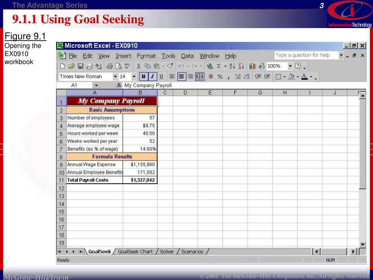Save the workbook with the floppy disk icon
The image size is (373, 280).
[81, 66]
